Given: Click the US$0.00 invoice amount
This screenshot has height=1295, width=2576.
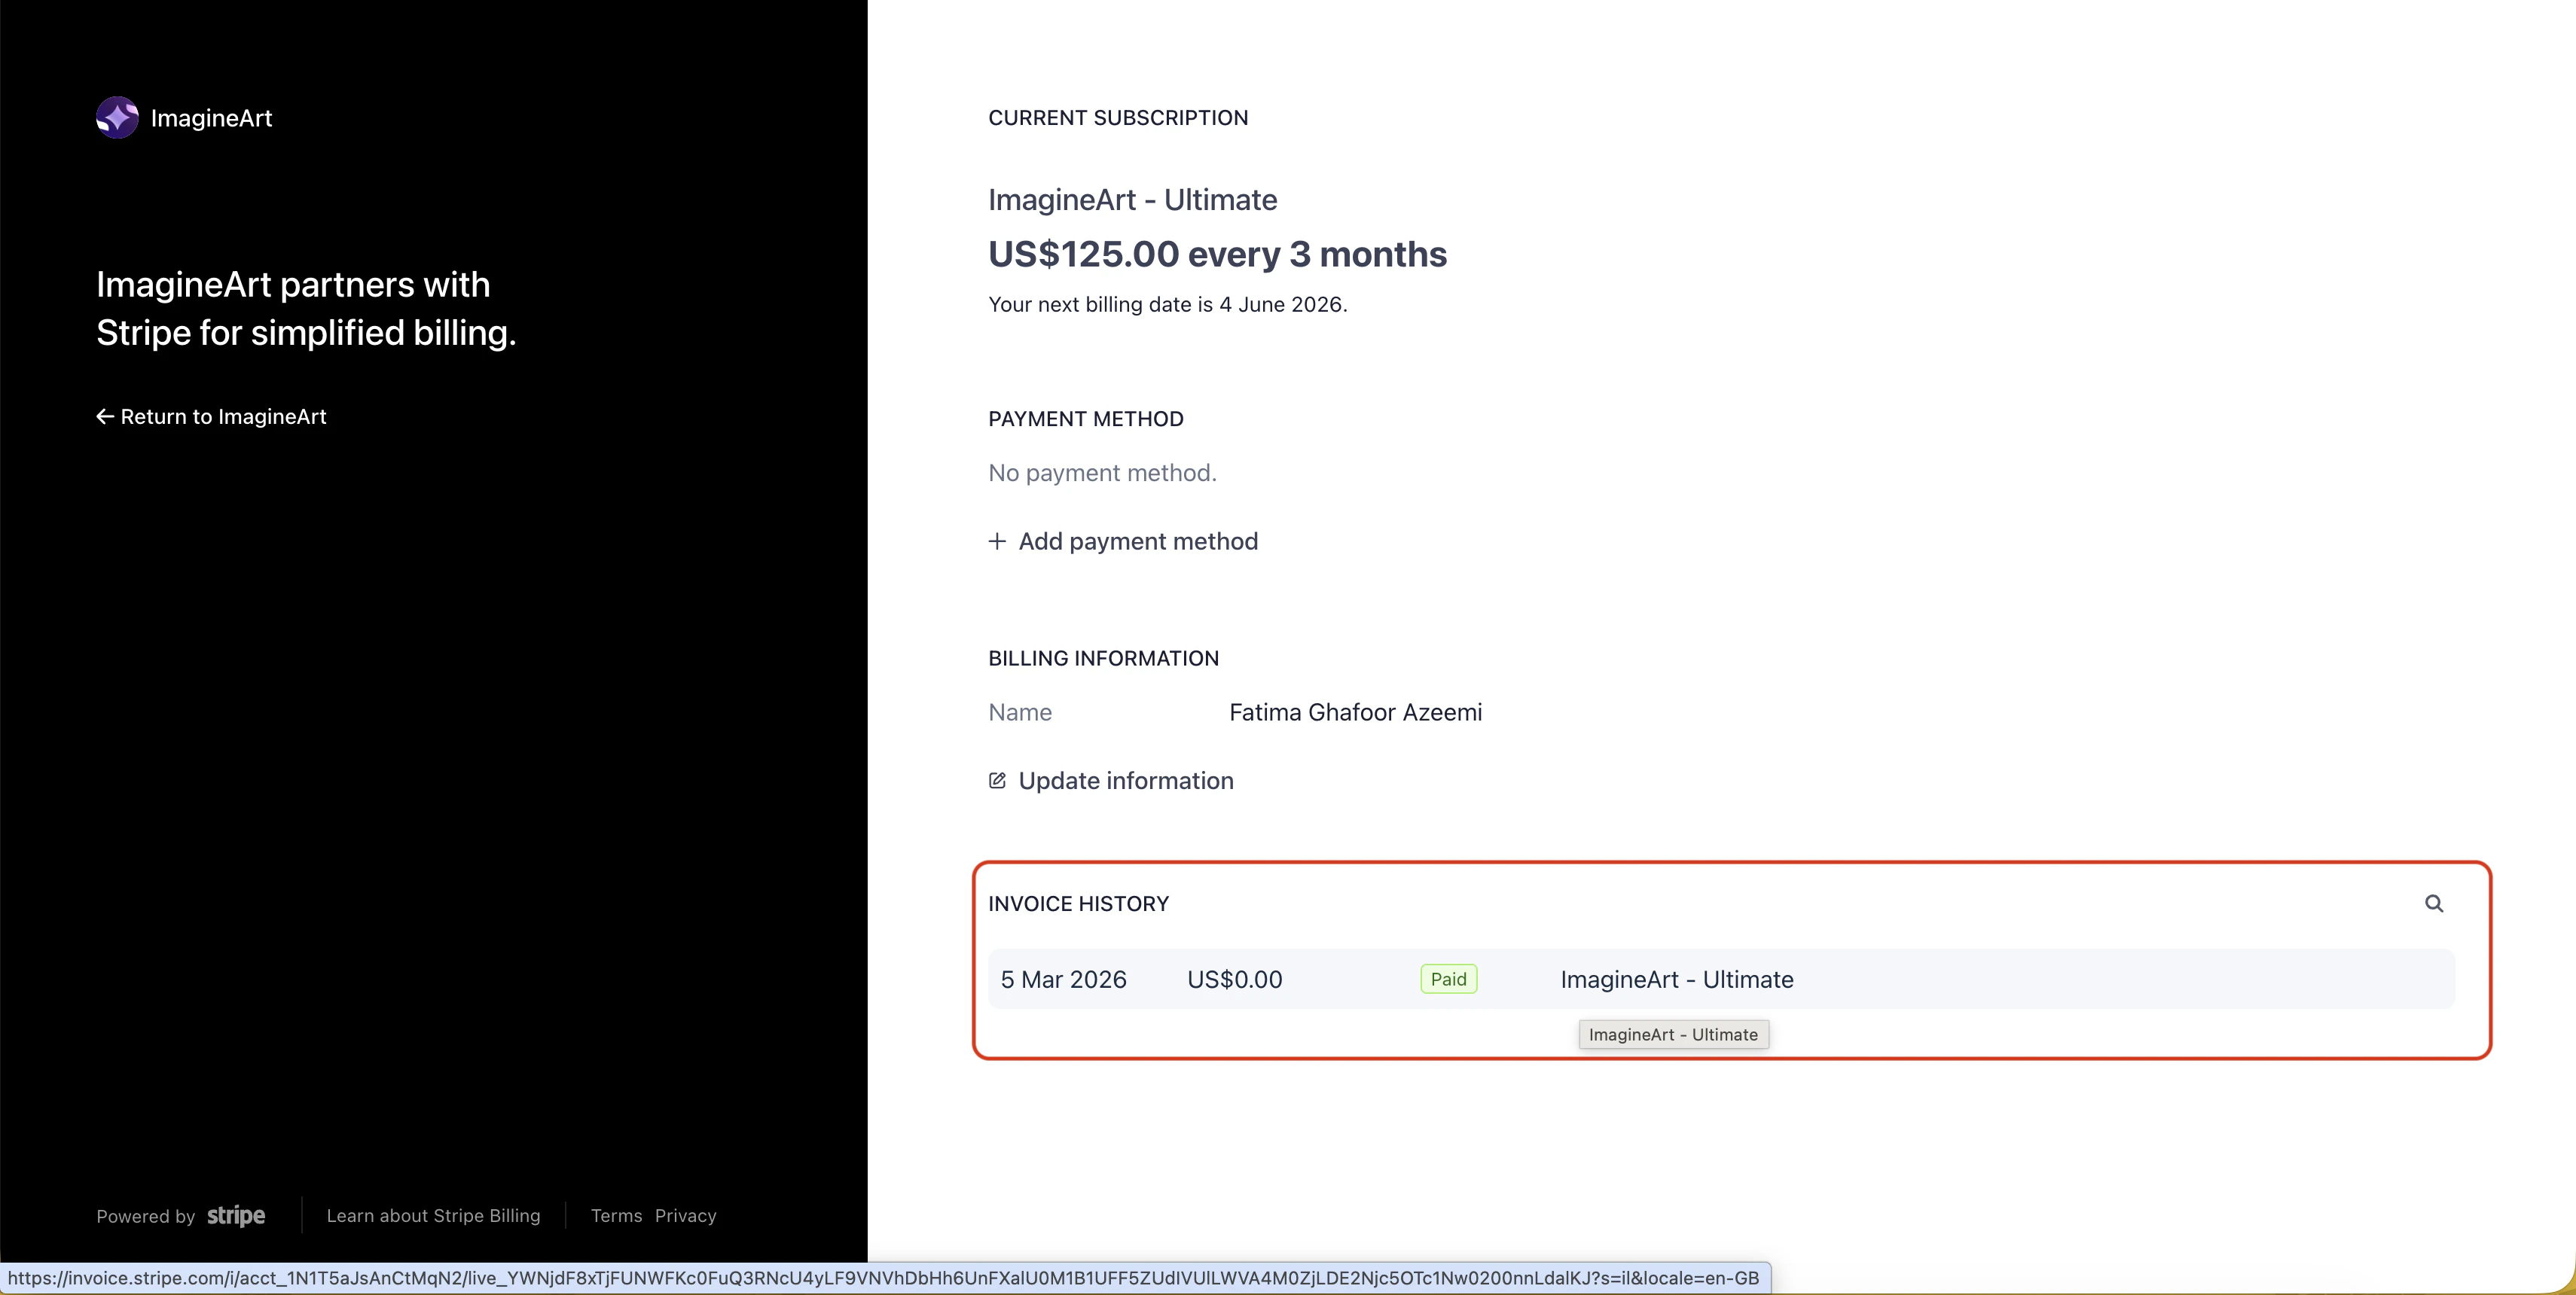Looking at the screenshot, I should (x=1234, y=980).
